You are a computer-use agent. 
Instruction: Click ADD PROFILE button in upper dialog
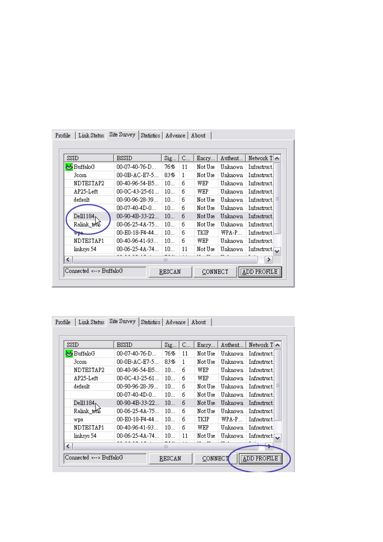[x=260, y=272]
